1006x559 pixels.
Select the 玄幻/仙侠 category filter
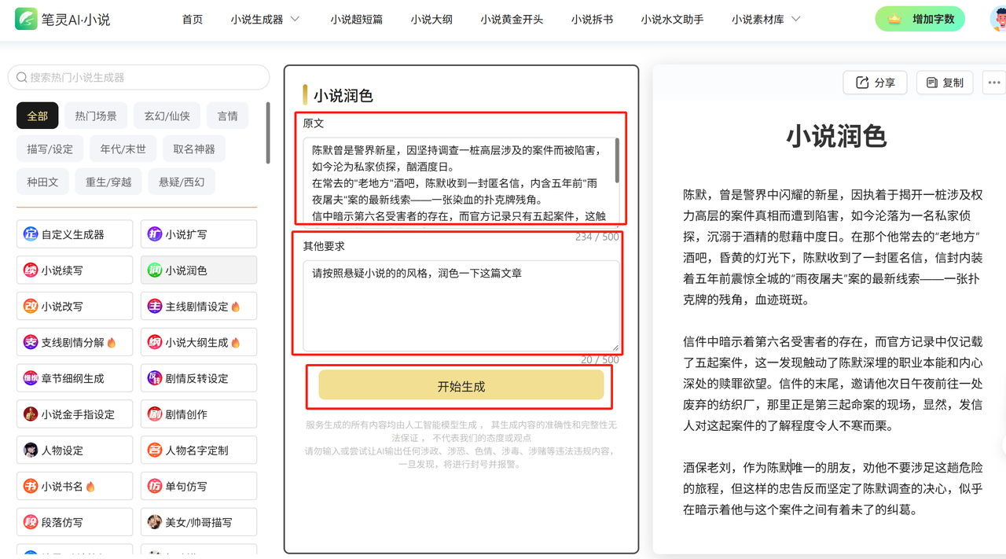click(167, 116)
